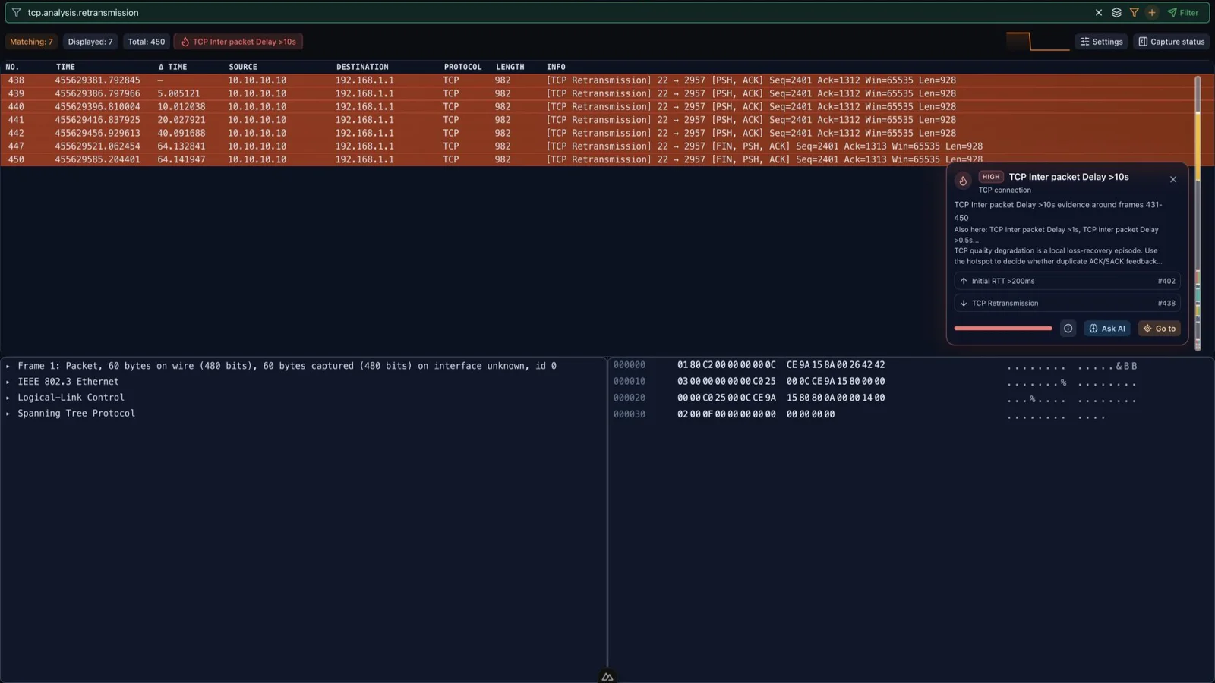Click hex offset row 000000

[630, 365]
